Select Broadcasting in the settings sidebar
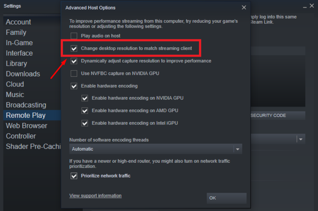318x211 pixels. [x=26, y=105]
